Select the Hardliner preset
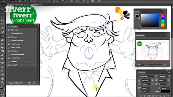Screen dimensions: 173x97 click(x=22, y=51)
